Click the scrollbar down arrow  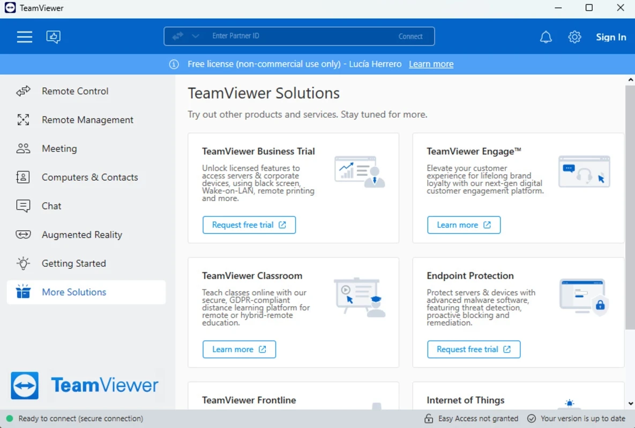point(630,404)
